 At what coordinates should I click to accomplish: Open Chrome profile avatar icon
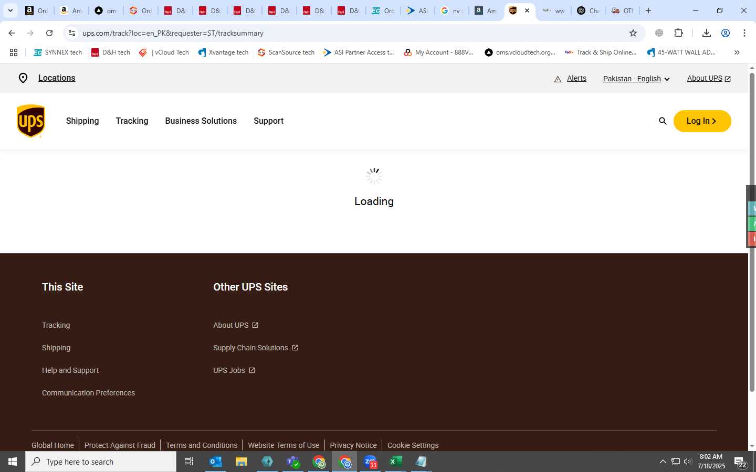point(726,33)
